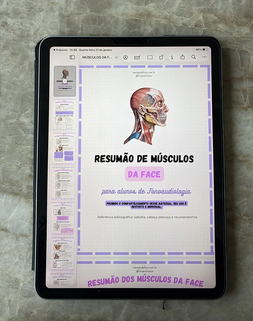Tap the 46% battery percentage

[198, 50]
